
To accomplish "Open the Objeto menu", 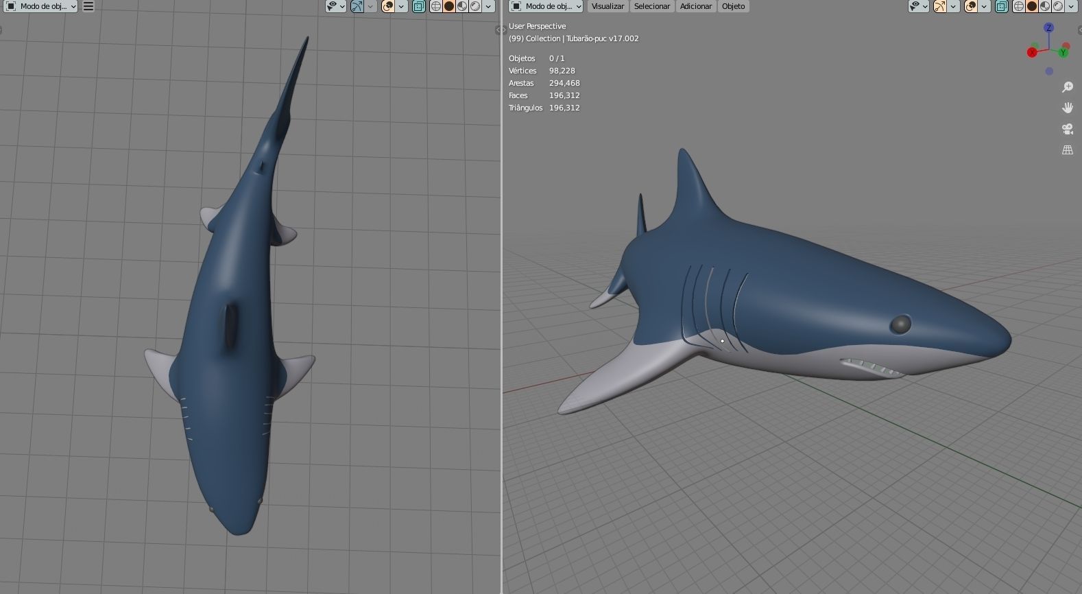I will coord(734,6).
